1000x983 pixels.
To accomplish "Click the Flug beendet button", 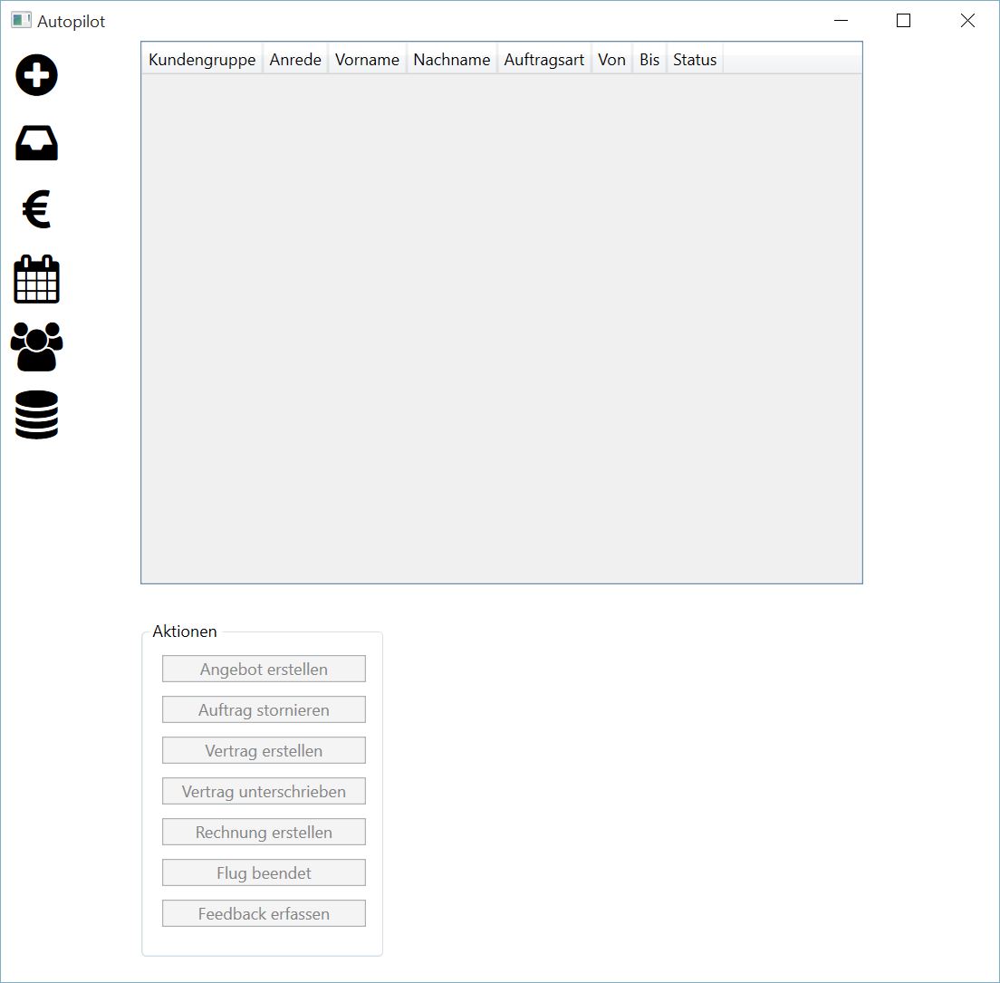I will (x=264, y=873).
